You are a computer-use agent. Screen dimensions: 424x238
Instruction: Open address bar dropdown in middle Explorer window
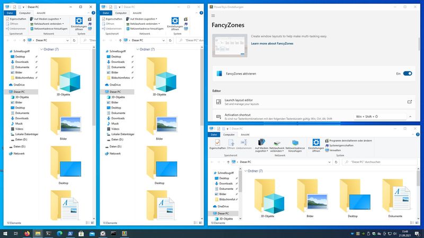click(163, 41)
